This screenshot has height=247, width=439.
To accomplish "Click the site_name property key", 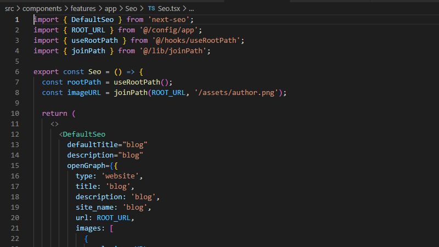I will pyautogui.click(x=97, y=207).
